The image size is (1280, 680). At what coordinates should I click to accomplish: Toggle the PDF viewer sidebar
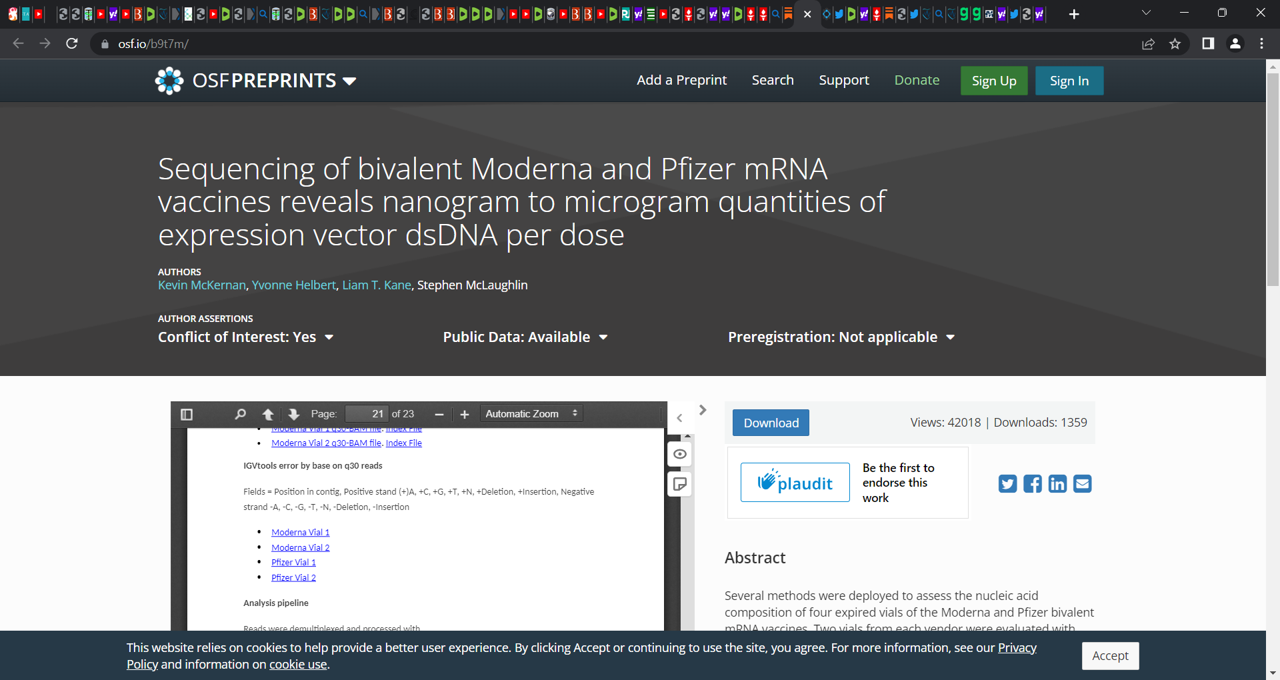[187, 414]
